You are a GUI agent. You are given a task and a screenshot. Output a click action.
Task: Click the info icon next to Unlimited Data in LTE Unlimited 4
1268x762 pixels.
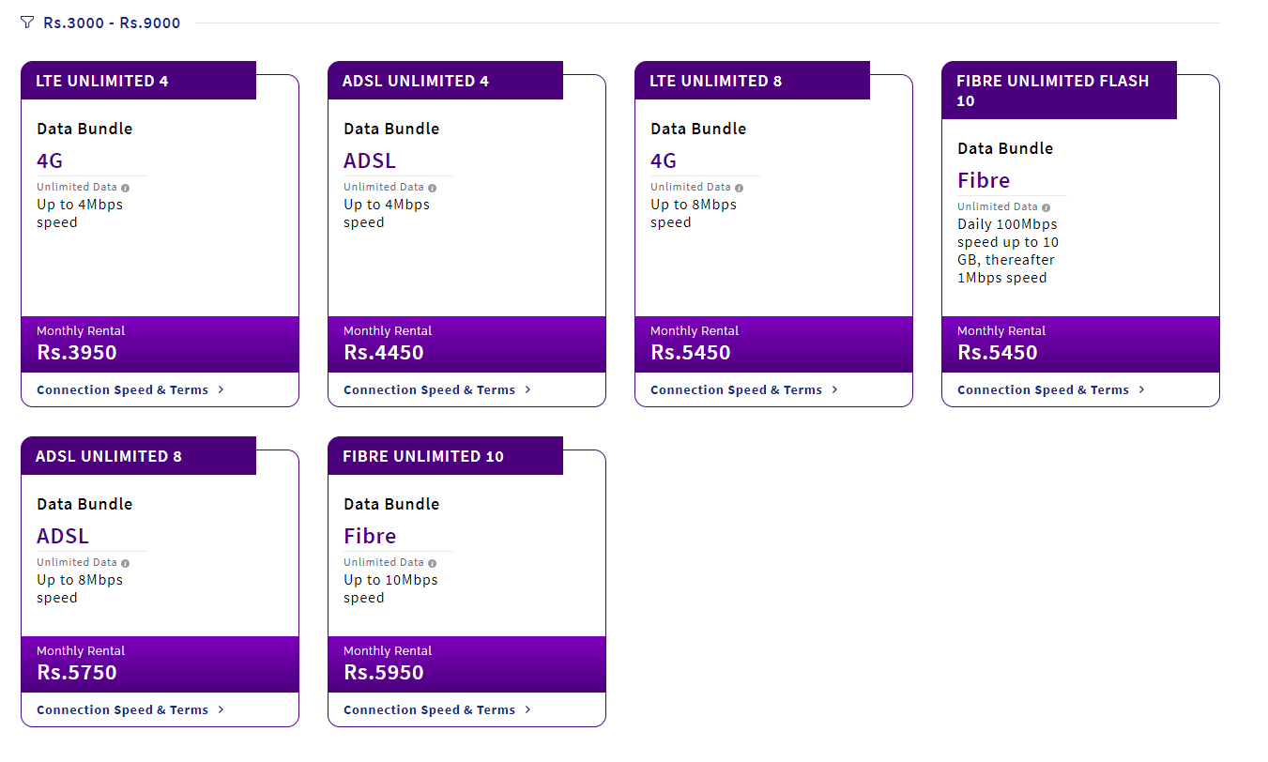[126, 188]
